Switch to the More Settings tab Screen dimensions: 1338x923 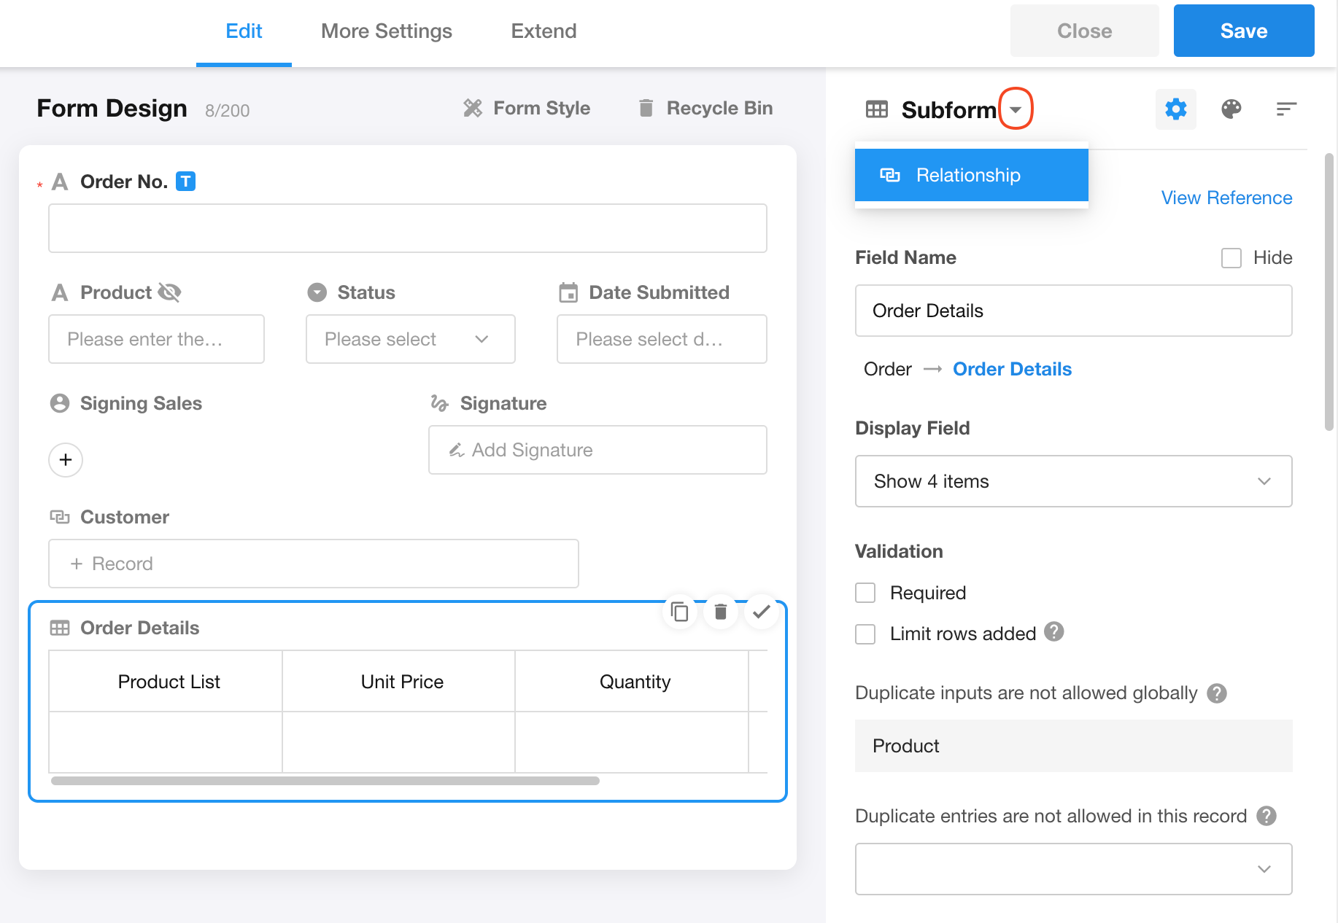pyautogui.click(x=386, y=31)
